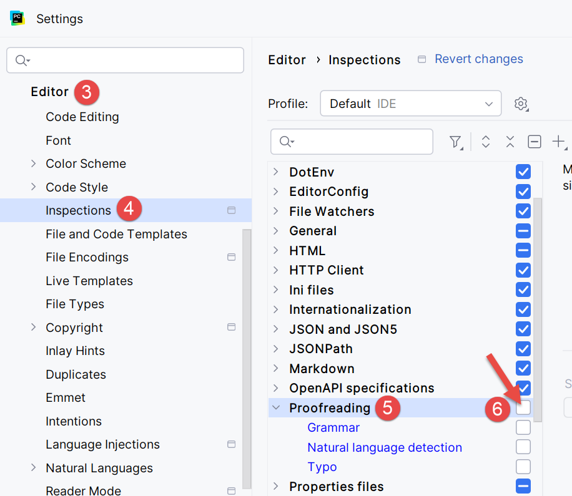
Task: Expand the Color Scheme settings node
Action: tap(34, 163)
